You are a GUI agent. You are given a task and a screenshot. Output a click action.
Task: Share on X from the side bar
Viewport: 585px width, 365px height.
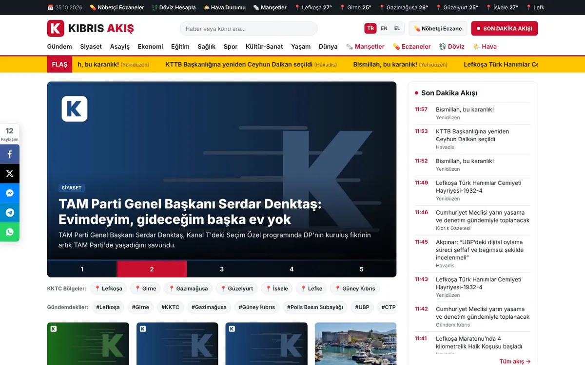10,173
